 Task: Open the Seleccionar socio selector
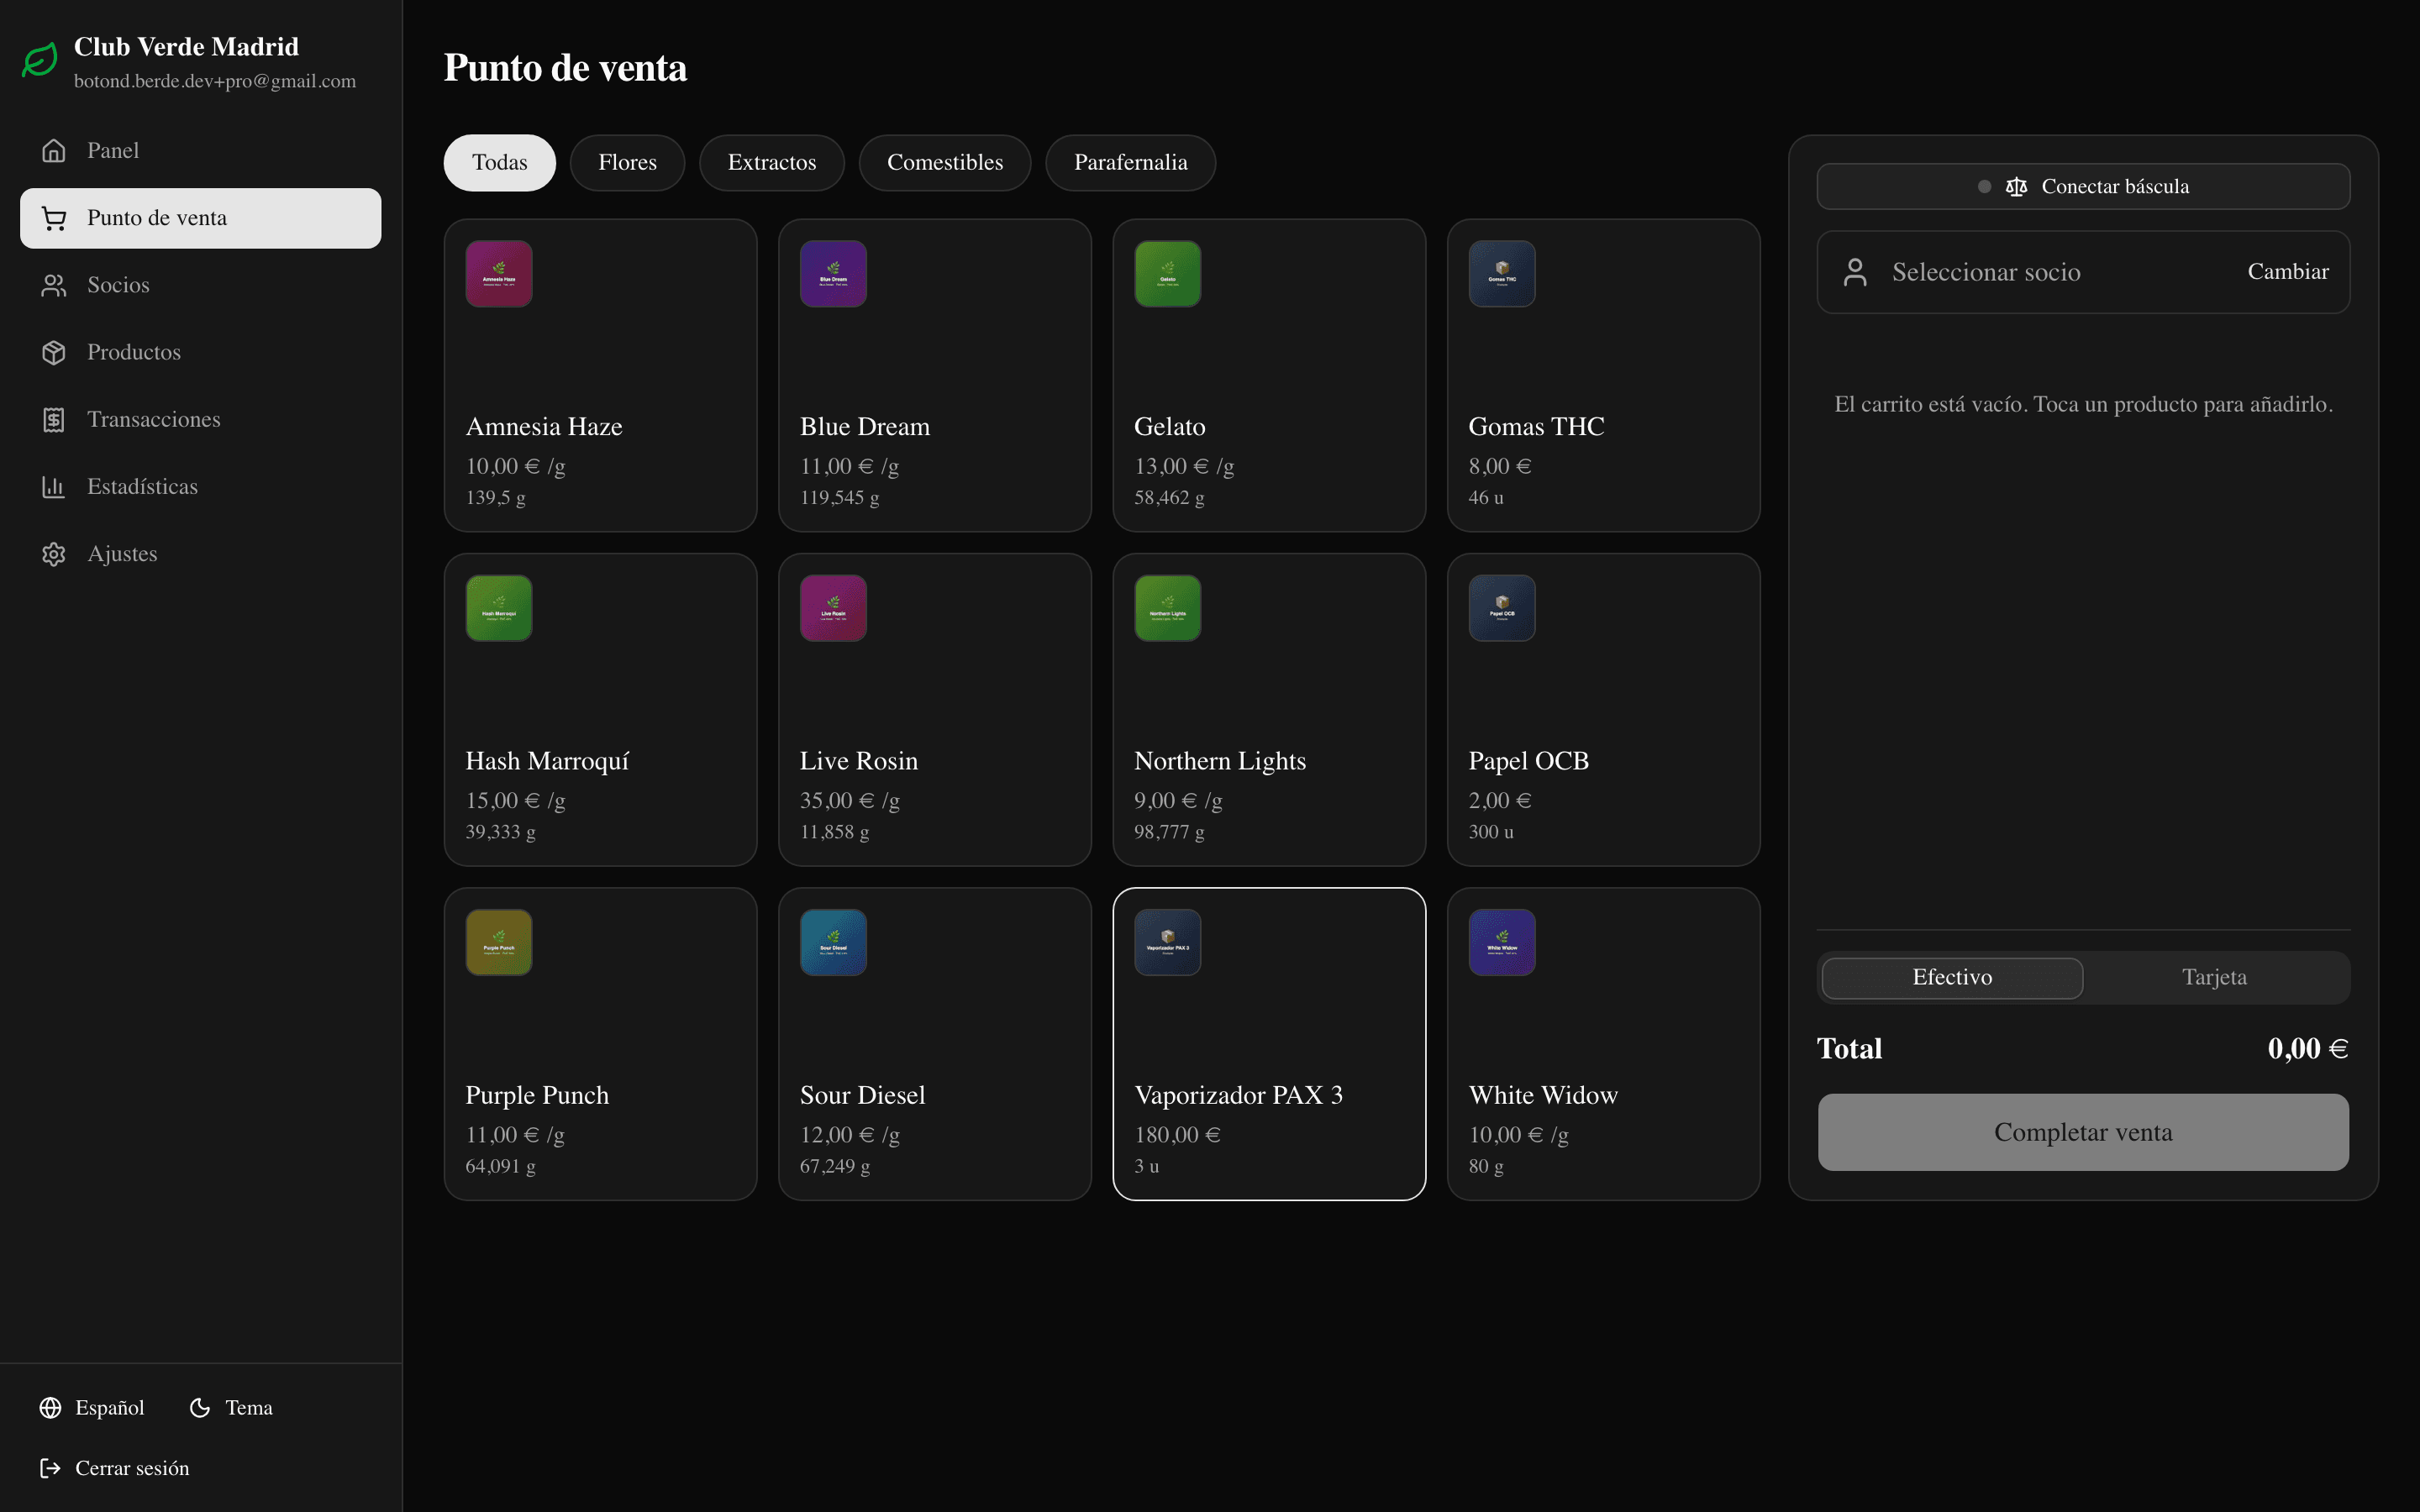pos(2083,272)
